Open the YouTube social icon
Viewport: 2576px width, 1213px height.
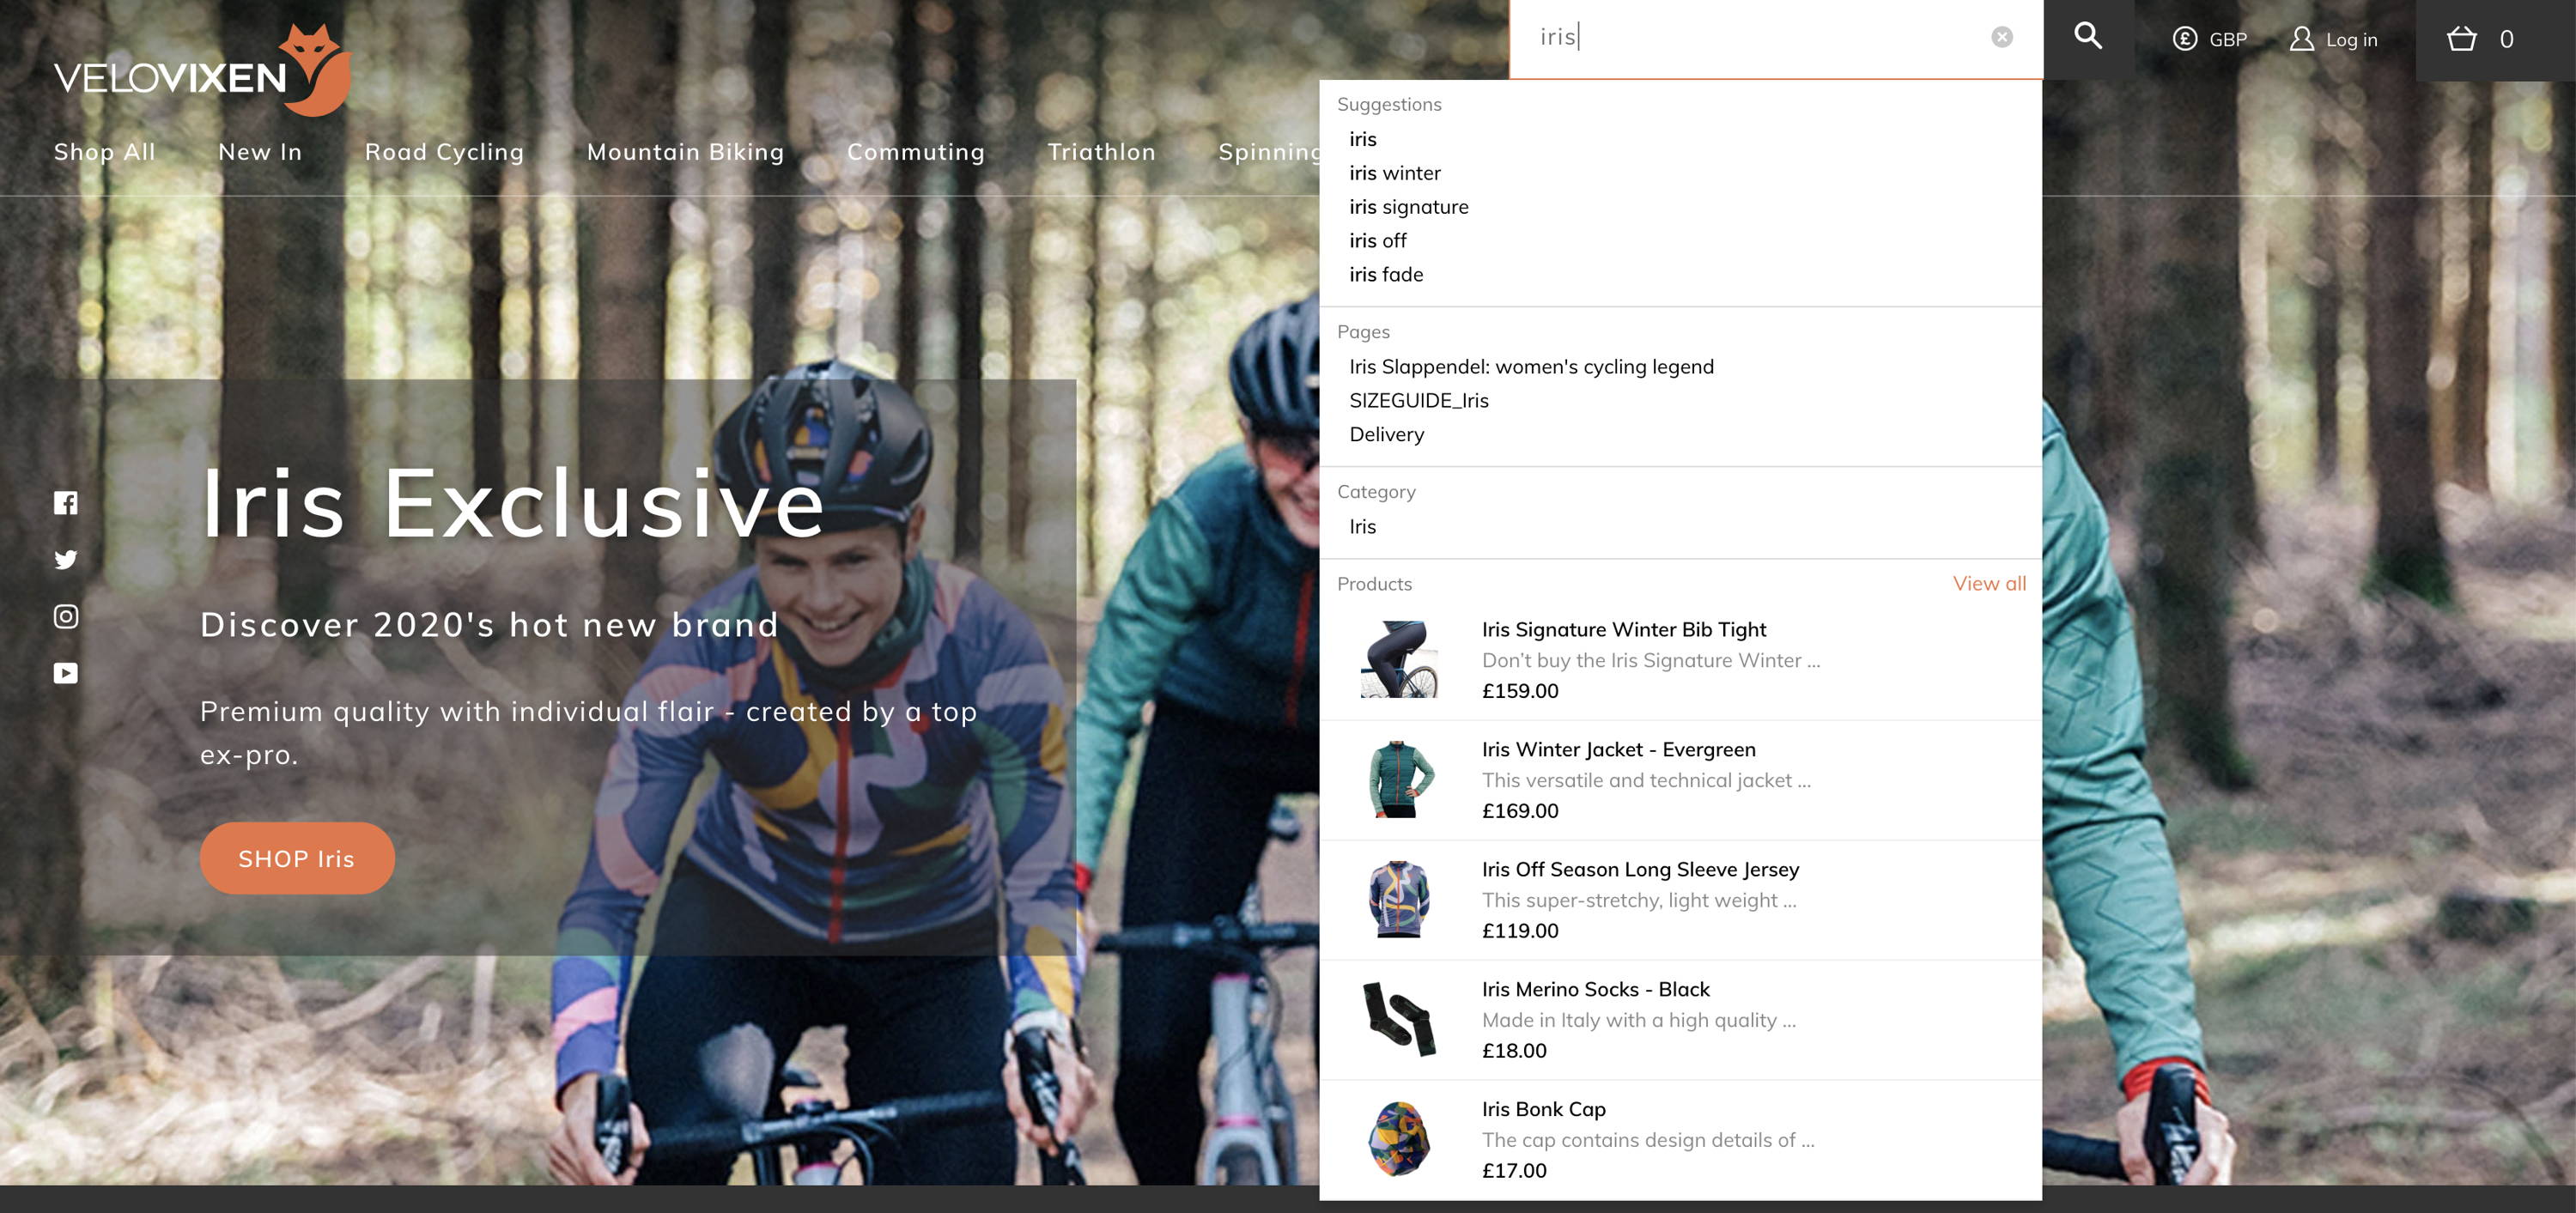pos(66,673)
